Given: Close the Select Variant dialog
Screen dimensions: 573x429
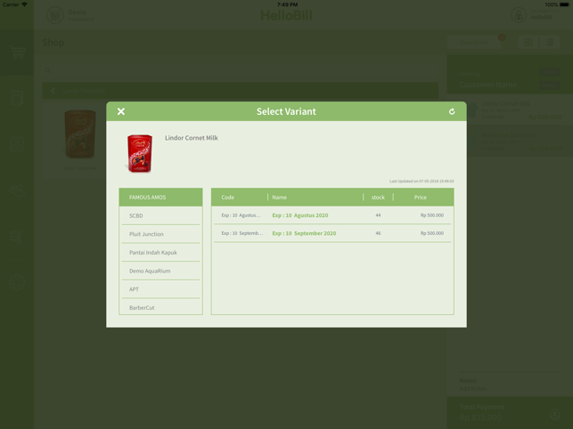Looking at the screenshot, I should click(x=121, y=111).
